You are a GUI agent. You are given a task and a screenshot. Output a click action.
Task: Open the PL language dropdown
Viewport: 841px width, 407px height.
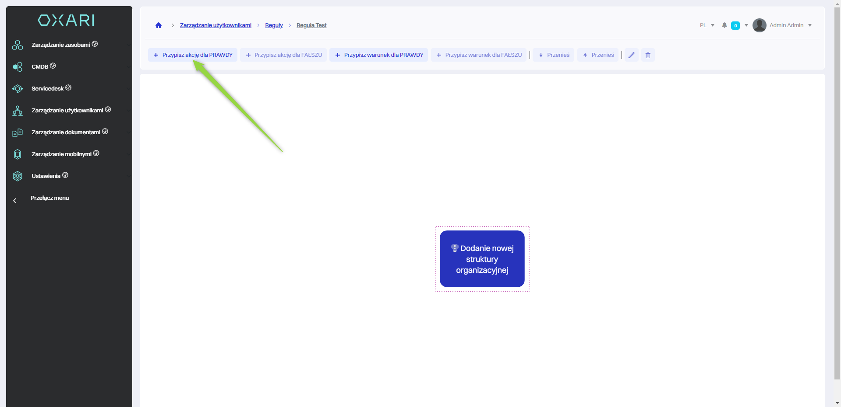[x=707, y=25]
